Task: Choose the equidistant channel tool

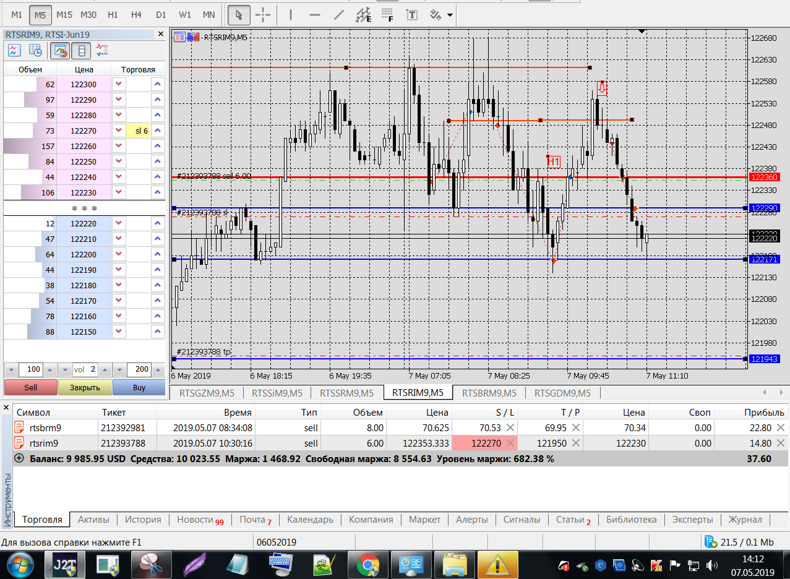Action: coord(364,14)
